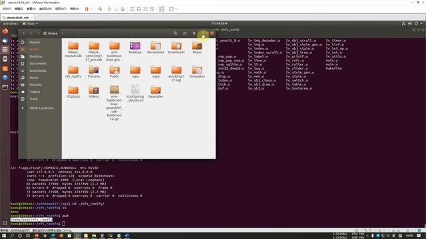Toggle list/grid view in Files
The height and width of the screenshot is (239, 426).
click(185, 33)
